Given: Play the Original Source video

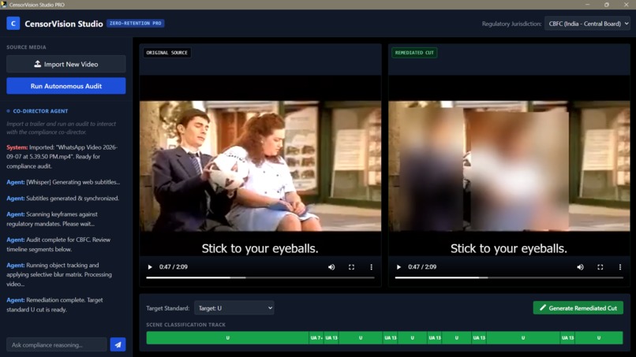Looking at the screenshot, I should [150, 267].
